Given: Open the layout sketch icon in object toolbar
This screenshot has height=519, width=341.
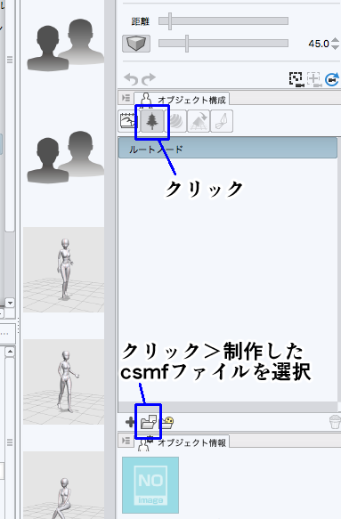Looking at the screenshot, I should coord(128,121).
